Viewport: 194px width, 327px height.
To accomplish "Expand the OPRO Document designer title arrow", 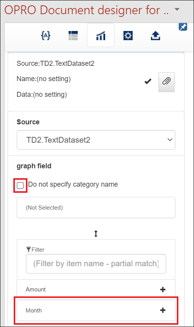I will 177,9.
